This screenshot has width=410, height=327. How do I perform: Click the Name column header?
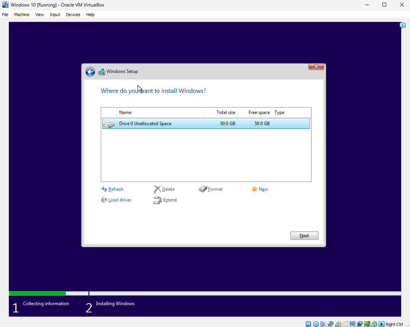pos(160,112)
